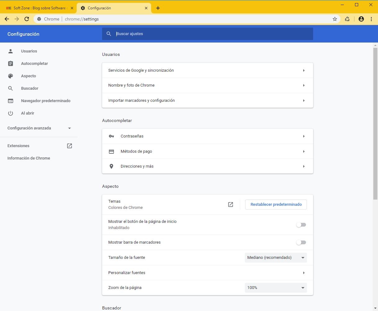Open the Zoom de la página dropdown
The width and height of the screenshot is (378, 311).
pos(276,288)
